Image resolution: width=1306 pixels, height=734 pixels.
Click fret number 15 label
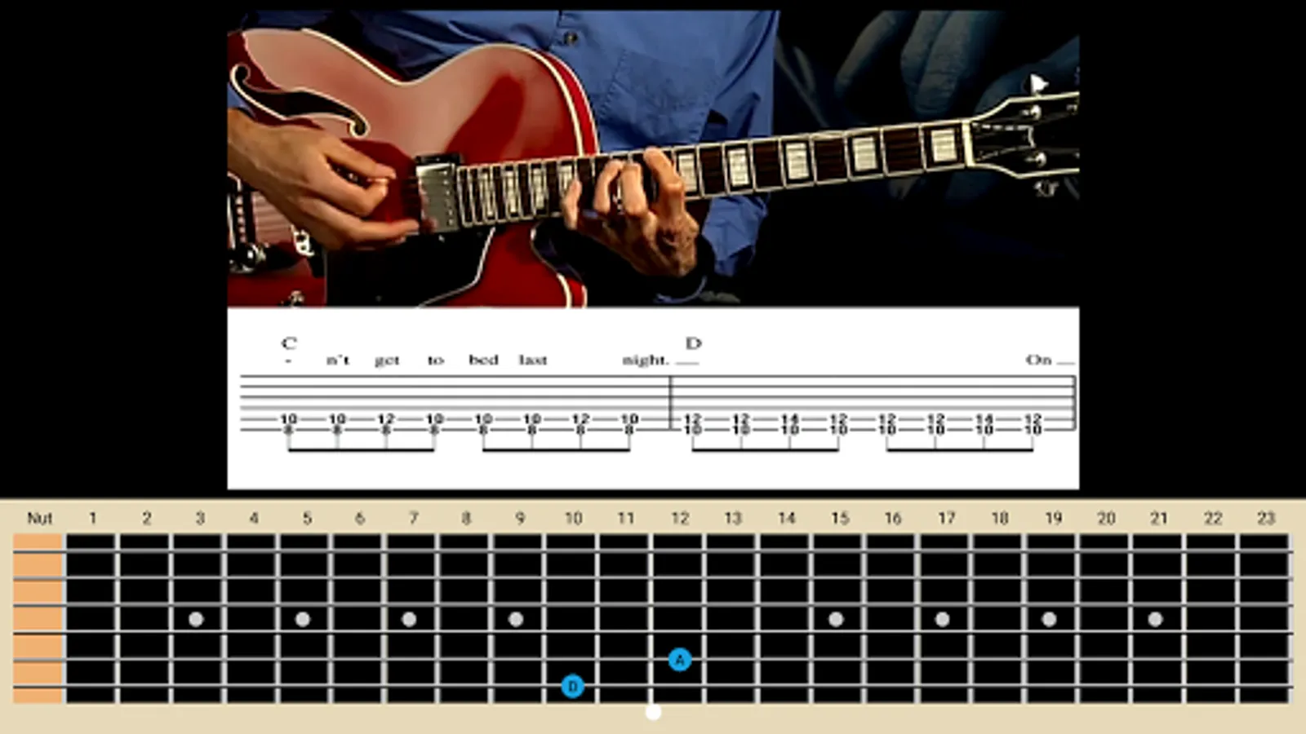click(840, 518)
